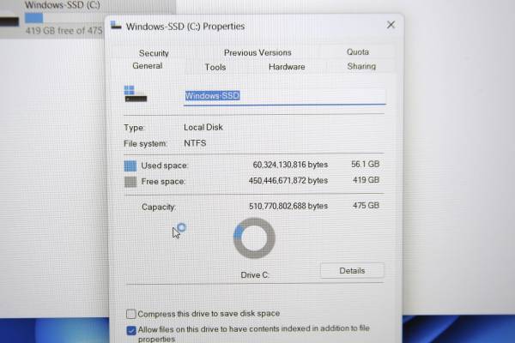The height and width of the screenshot is (343, 515).
Task: Click the 450,446,671,872 bytes free value
Action: coord(288,181)
